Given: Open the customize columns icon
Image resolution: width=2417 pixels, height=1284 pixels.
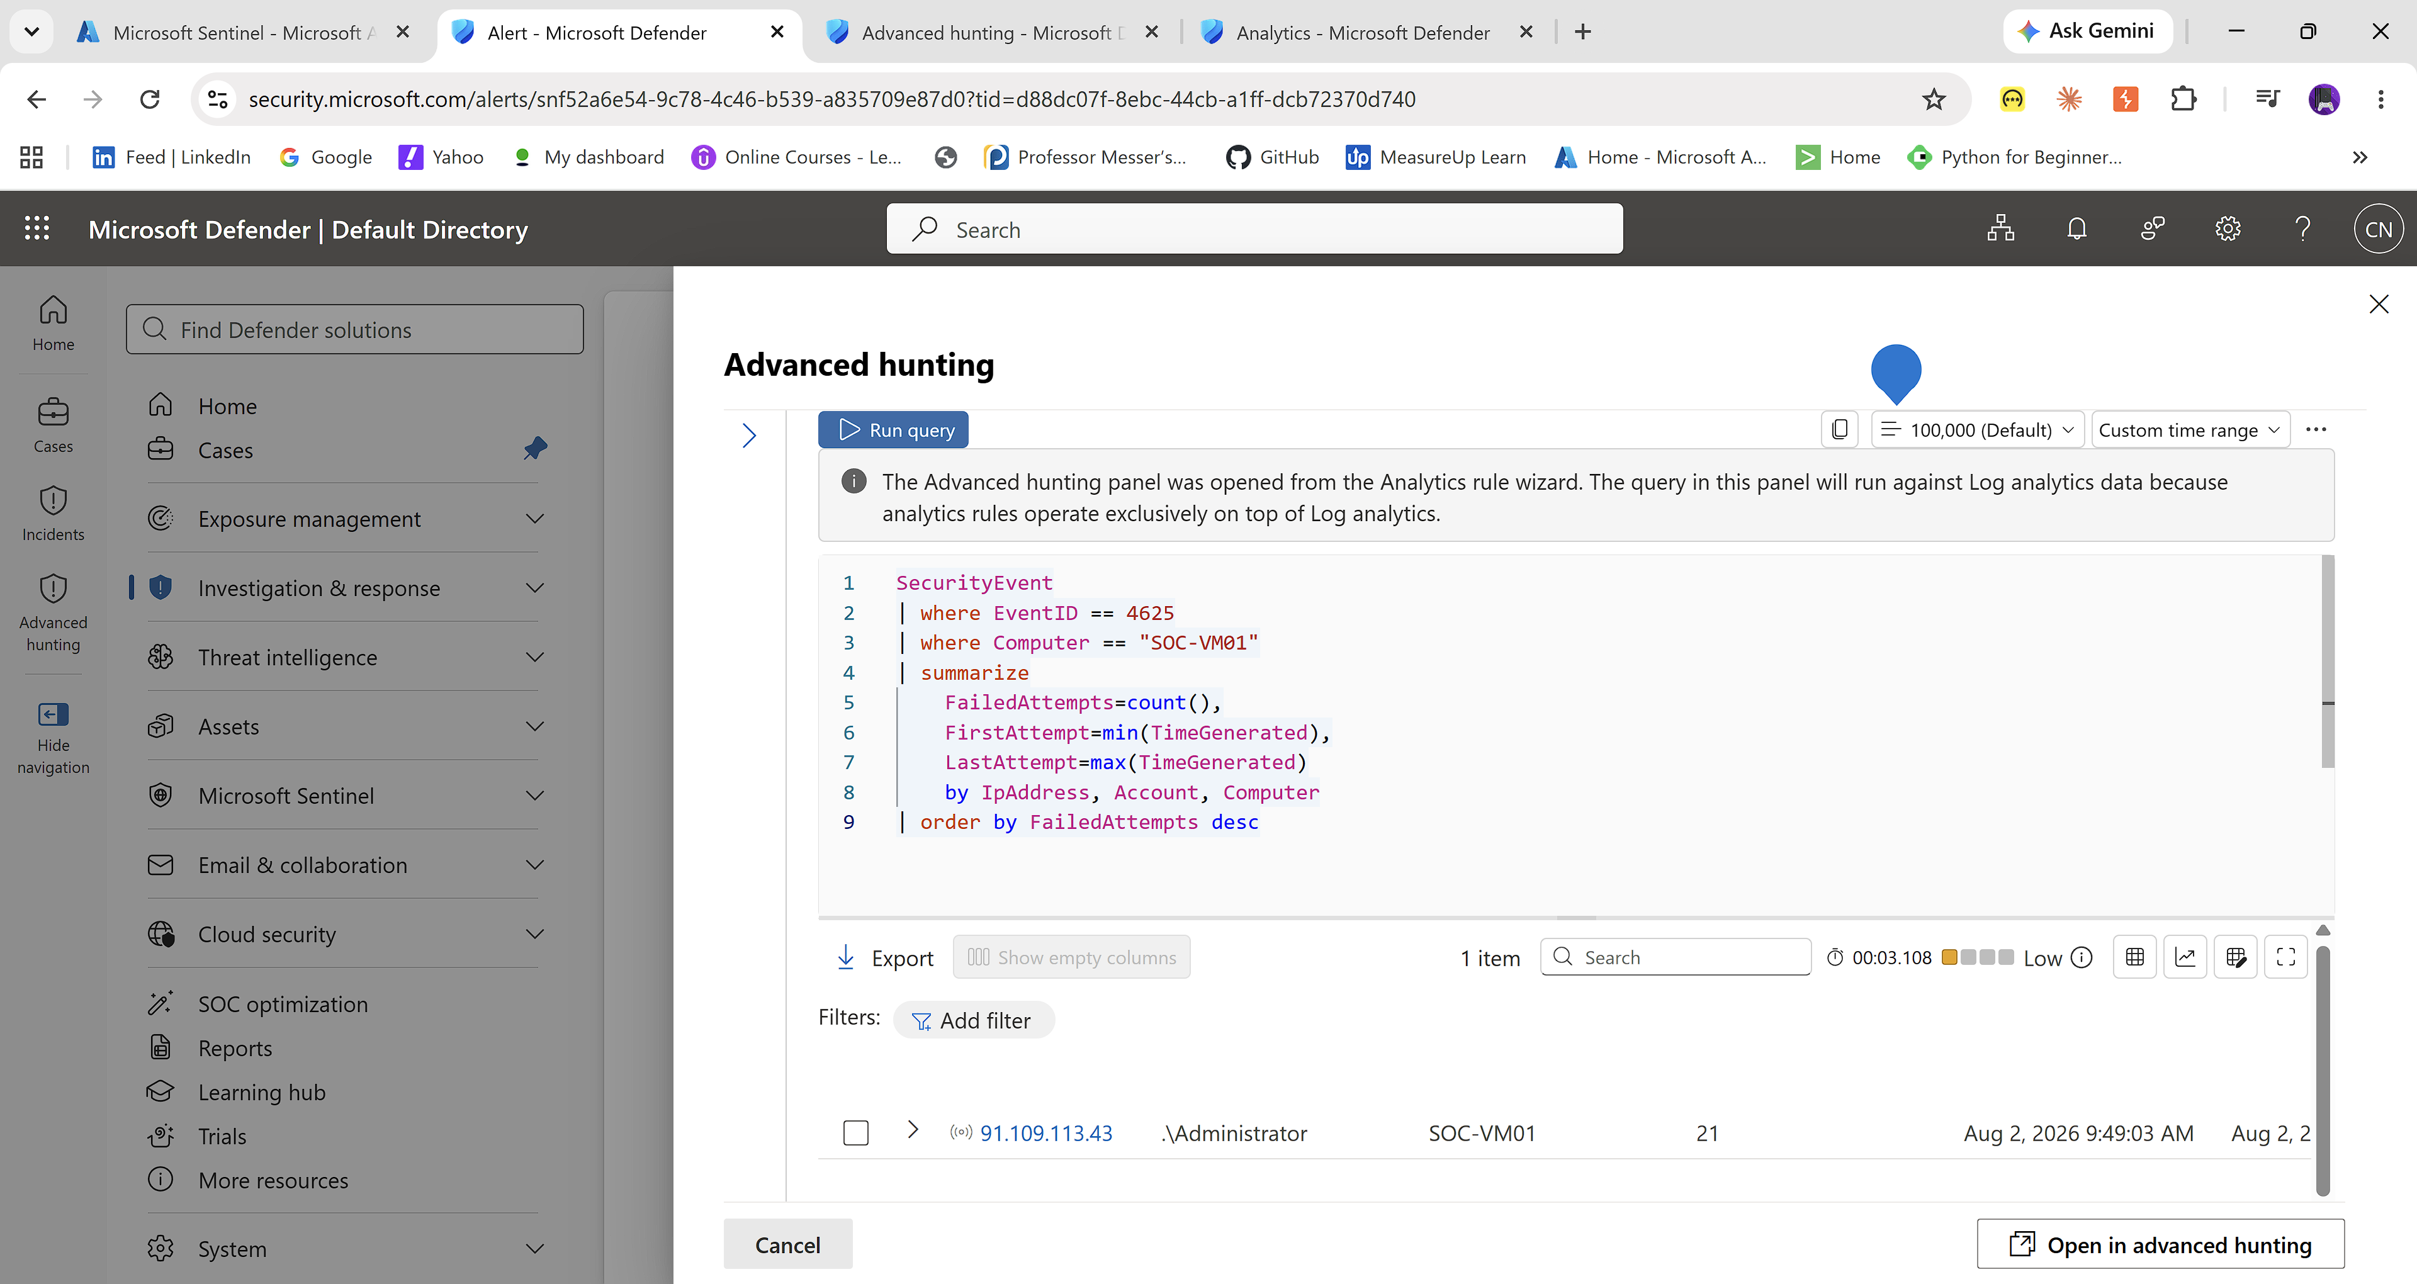Looking at the screenshot, I should [2236, 957].
